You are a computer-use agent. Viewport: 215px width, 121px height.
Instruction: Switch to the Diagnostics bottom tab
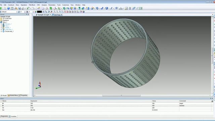(4, 116)
